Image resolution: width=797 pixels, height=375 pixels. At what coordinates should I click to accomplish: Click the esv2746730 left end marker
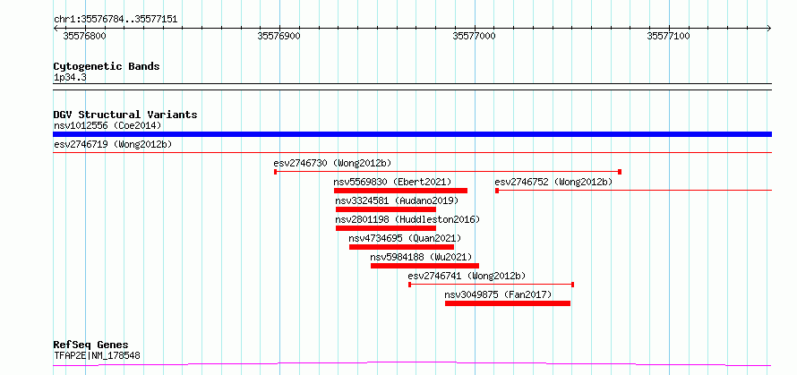click(276, 172)
